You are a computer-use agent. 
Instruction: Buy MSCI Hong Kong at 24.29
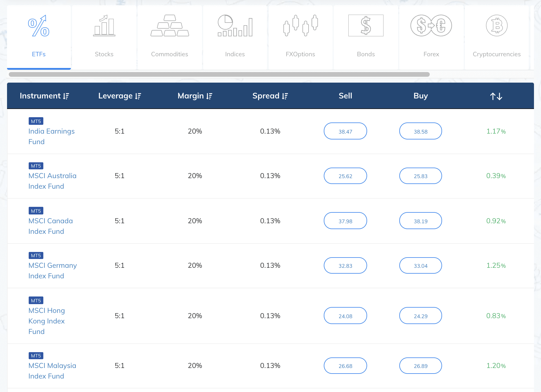click(421, 316)
